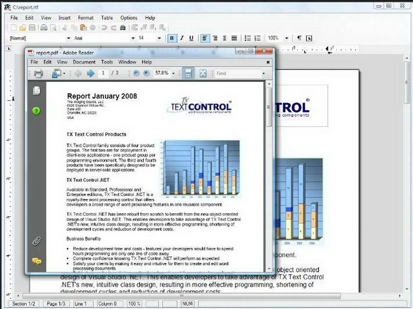This screenshot has width=413, height=309.
Task: Toggle Italic formatting
Action: [182, 38]
